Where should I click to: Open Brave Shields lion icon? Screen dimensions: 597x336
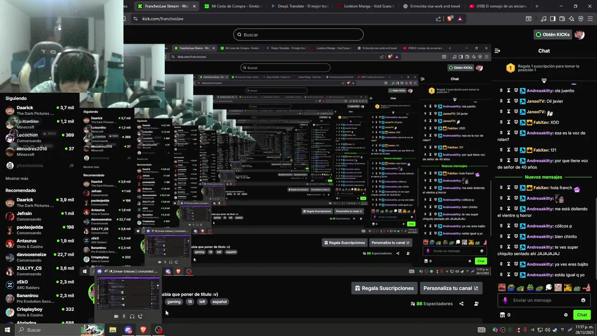pyautogui.click(x=450, y=19)
